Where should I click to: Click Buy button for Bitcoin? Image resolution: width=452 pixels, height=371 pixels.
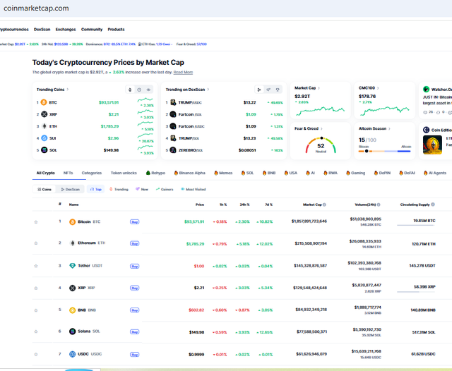[x=135, y=222]
